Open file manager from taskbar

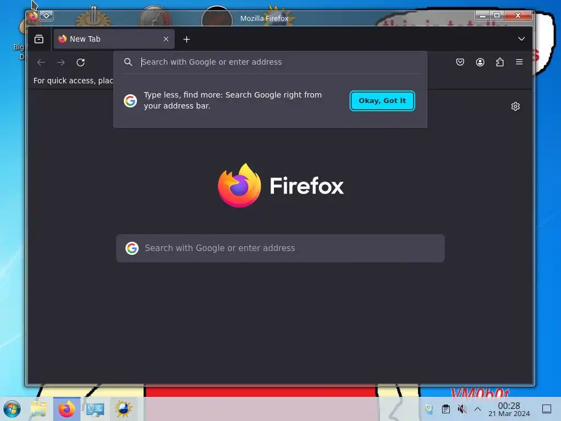[39, 409]
